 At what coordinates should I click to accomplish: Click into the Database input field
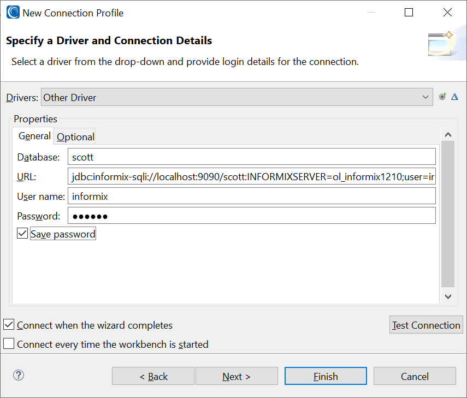pos(252,157)
